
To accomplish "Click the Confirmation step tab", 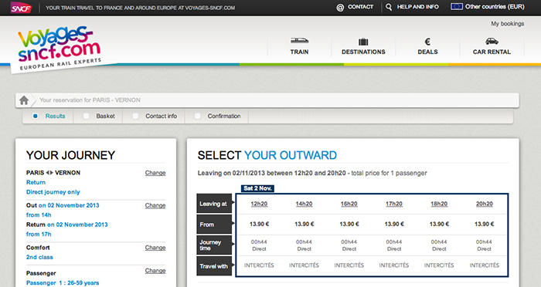I will 217,116.
